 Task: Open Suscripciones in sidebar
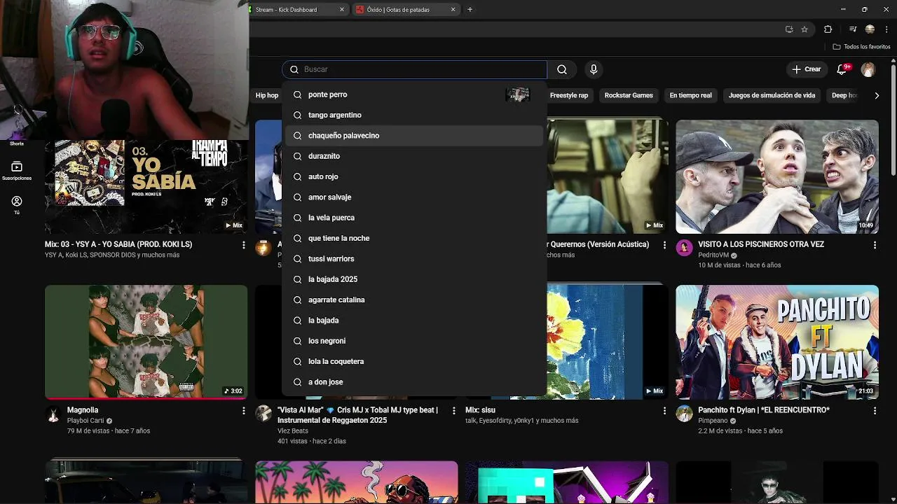(x=17, y=170)
